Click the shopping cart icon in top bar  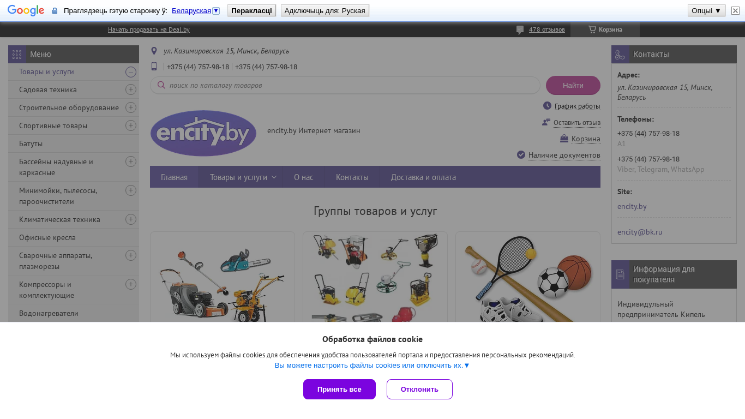592,29
